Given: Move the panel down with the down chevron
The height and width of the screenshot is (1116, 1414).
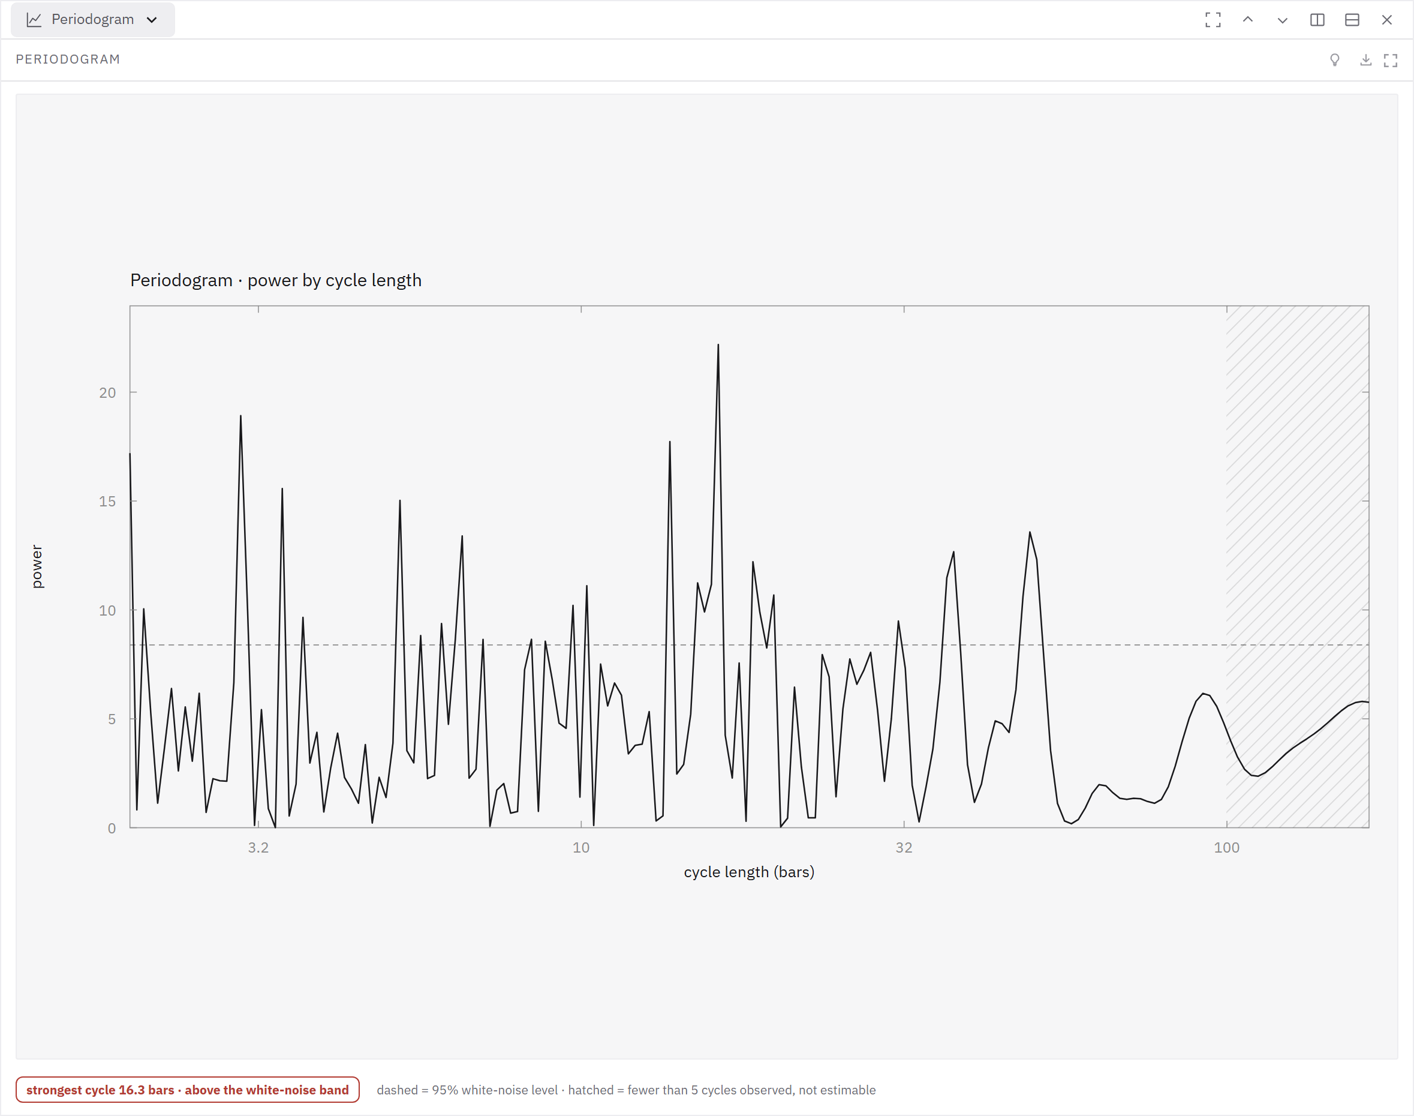Looking at the screenshot, I should click(1282, 20).
